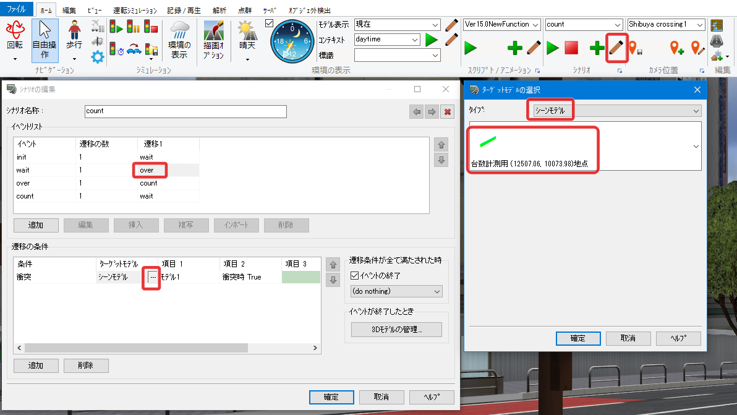Click the traffic-light timer icon
Image resolution: width=737 pixels, height=415 pixels.
[x=116, y=49]
